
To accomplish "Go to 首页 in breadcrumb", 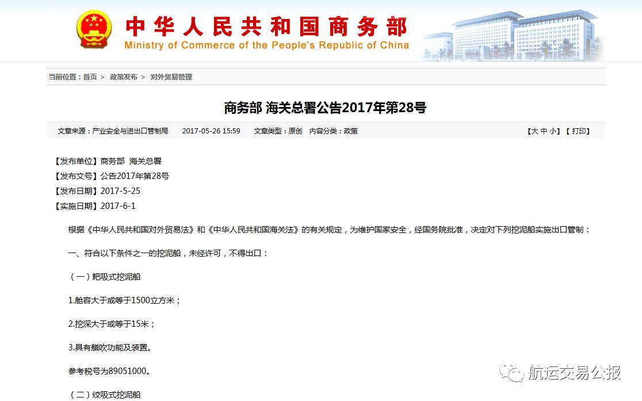I will pyautogui.click(x=90, y=77).
